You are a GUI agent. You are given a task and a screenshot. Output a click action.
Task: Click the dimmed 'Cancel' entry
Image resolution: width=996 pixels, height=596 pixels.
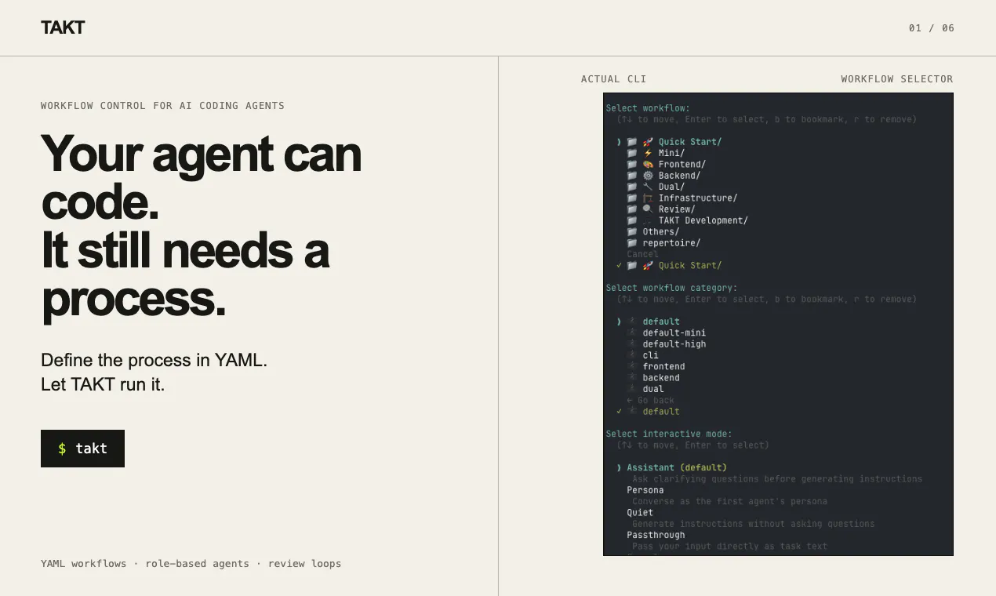(642, 254)
